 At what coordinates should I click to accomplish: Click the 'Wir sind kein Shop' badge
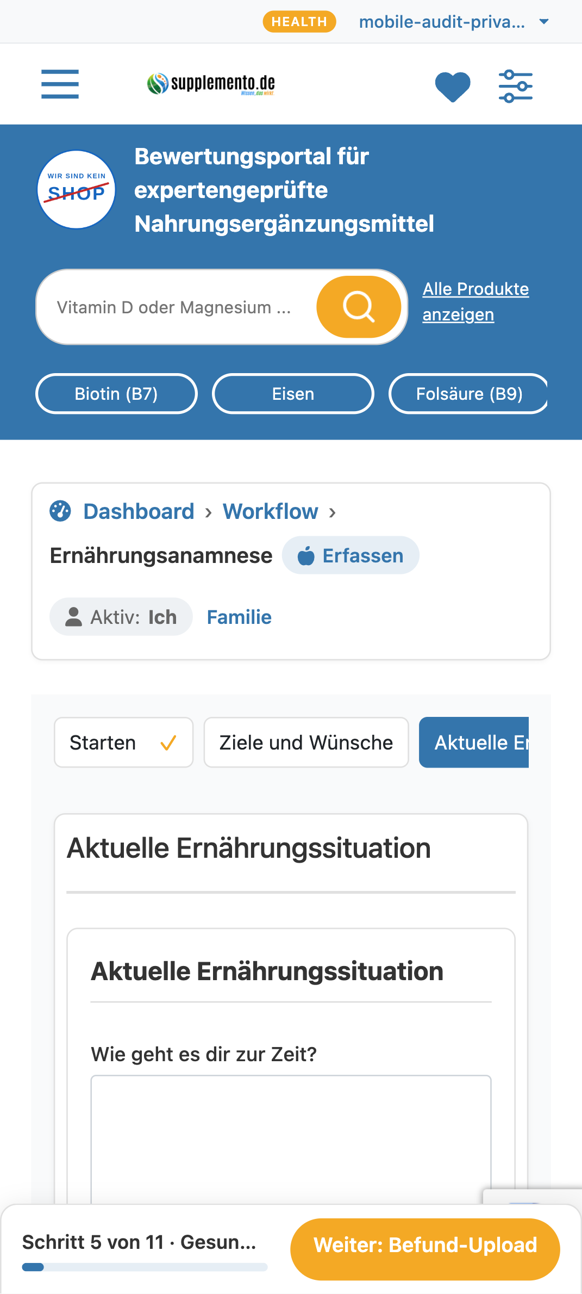76,189
